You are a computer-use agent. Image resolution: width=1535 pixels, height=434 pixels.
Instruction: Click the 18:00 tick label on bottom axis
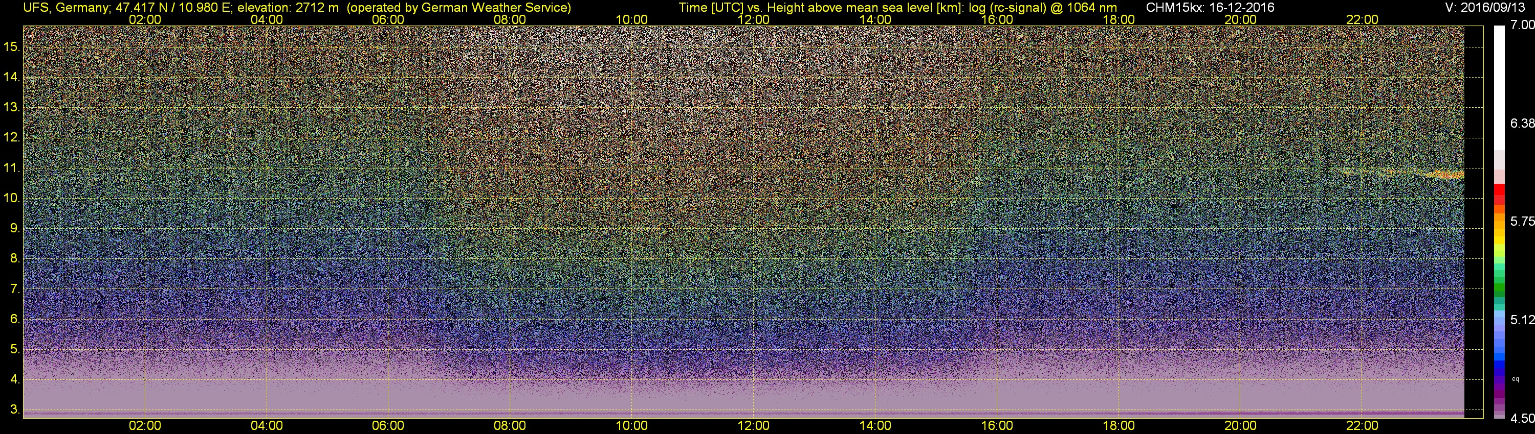(x=1119, y=426)
